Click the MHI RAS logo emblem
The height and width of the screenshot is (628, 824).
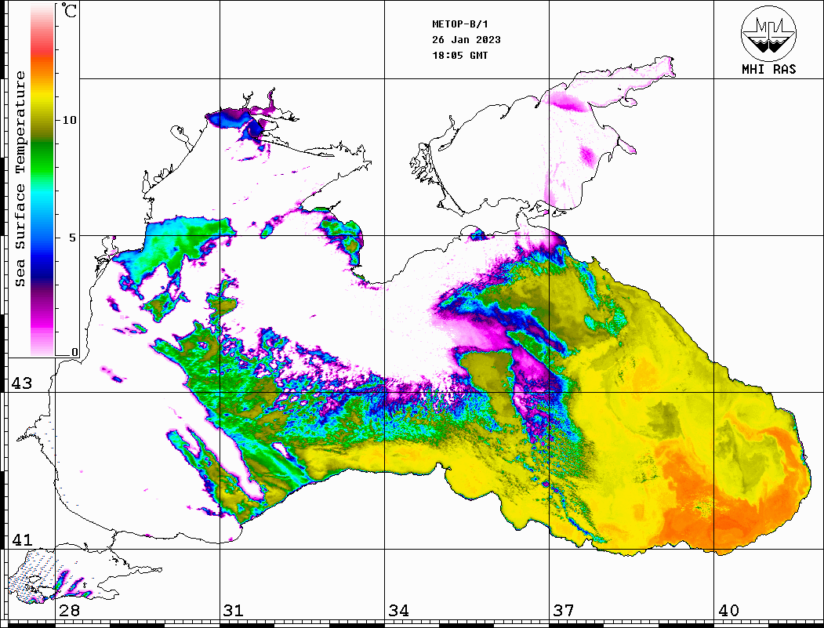768,33
